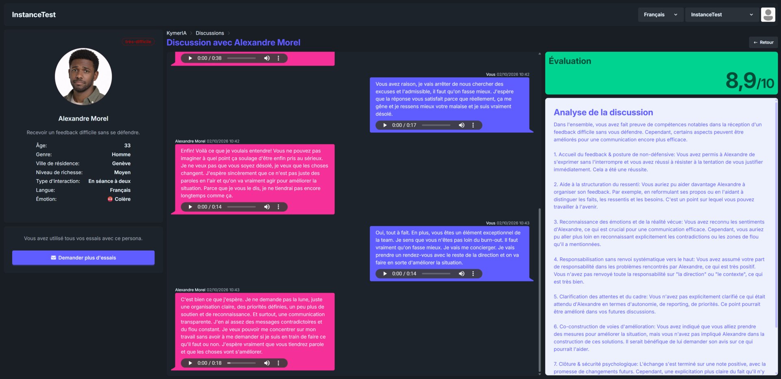Open options menu of 0:18 audio
Viewport: 781px width, 379px height.
tap(278, 363)
